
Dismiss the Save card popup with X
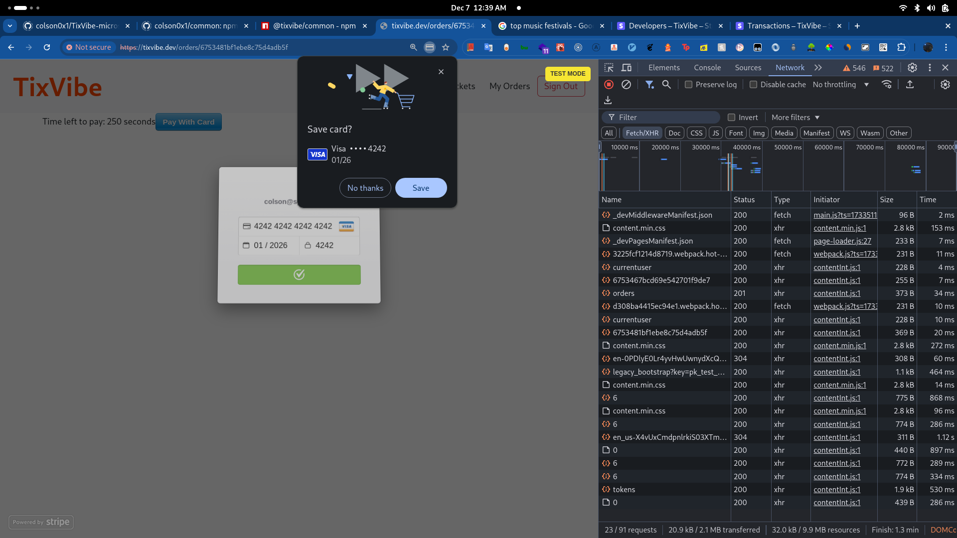441,72
